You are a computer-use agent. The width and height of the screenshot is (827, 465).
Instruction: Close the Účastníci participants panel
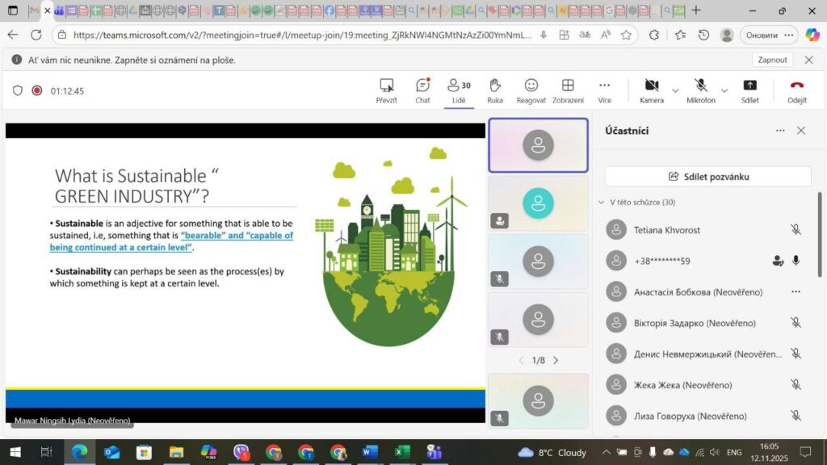point(800,131)
